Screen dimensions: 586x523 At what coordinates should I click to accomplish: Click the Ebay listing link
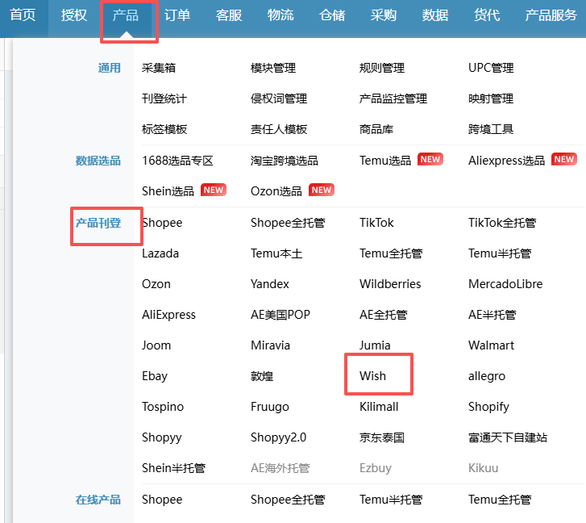155,376
